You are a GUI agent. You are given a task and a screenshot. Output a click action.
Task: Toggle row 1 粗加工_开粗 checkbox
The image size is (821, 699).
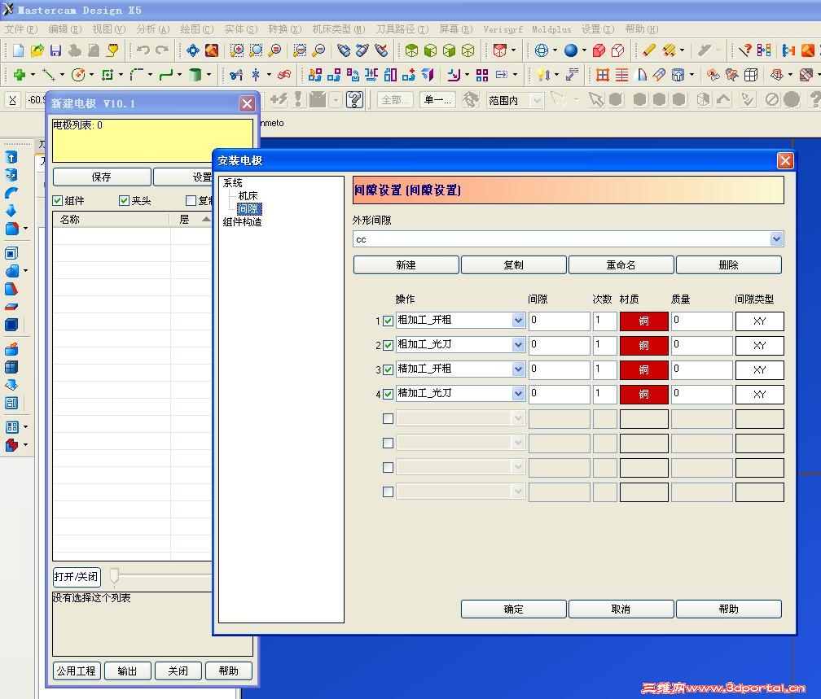click(x=388, y=321)
